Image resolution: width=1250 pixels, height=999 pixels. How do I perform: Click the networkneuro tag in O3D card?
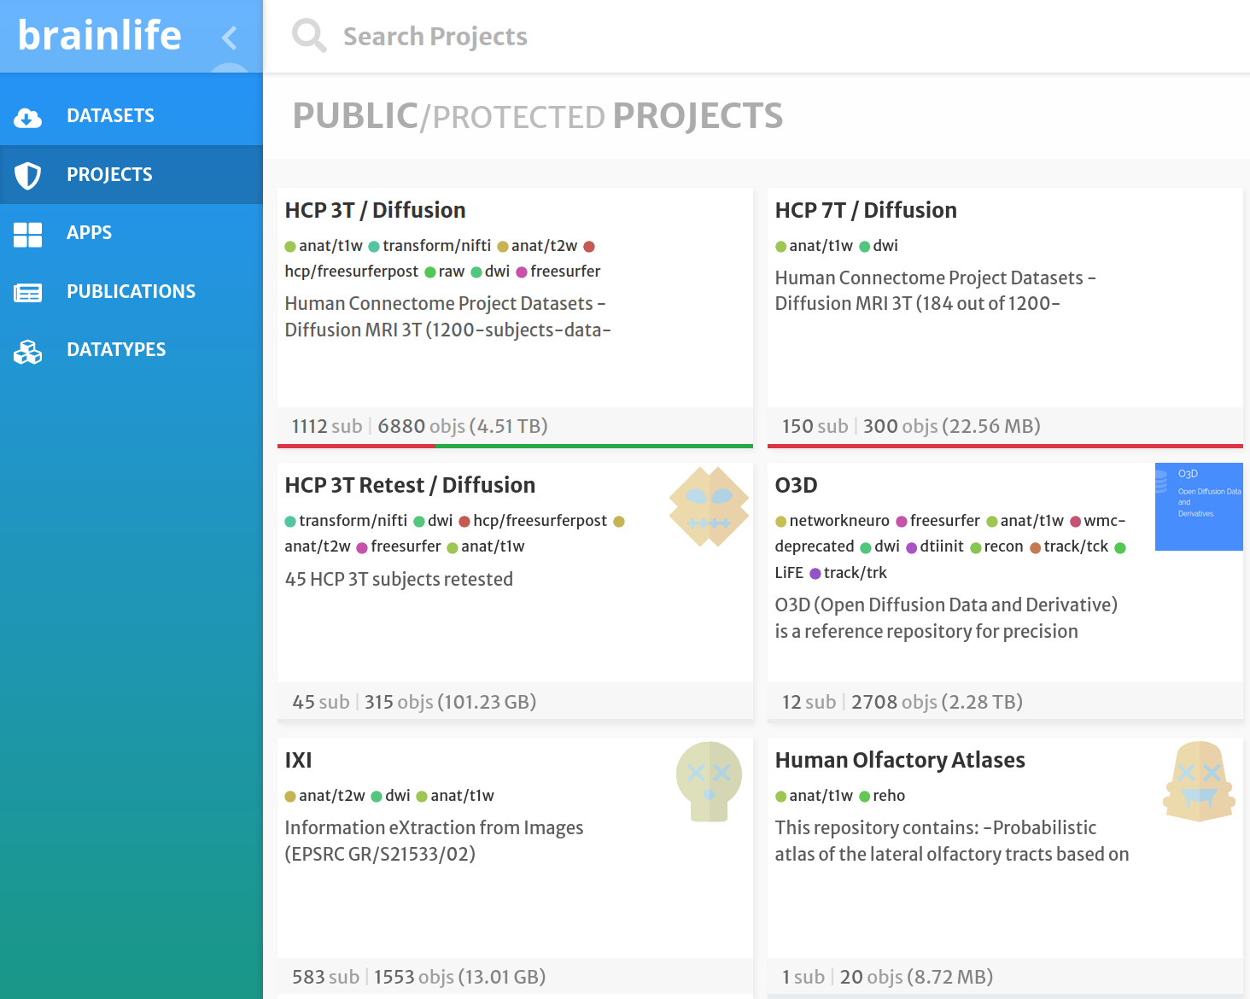[x=838, y=521]
